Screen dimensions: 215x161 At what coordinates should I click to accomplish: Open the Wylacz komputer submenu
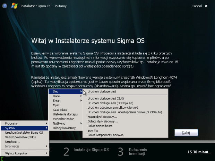click(25, 153)
